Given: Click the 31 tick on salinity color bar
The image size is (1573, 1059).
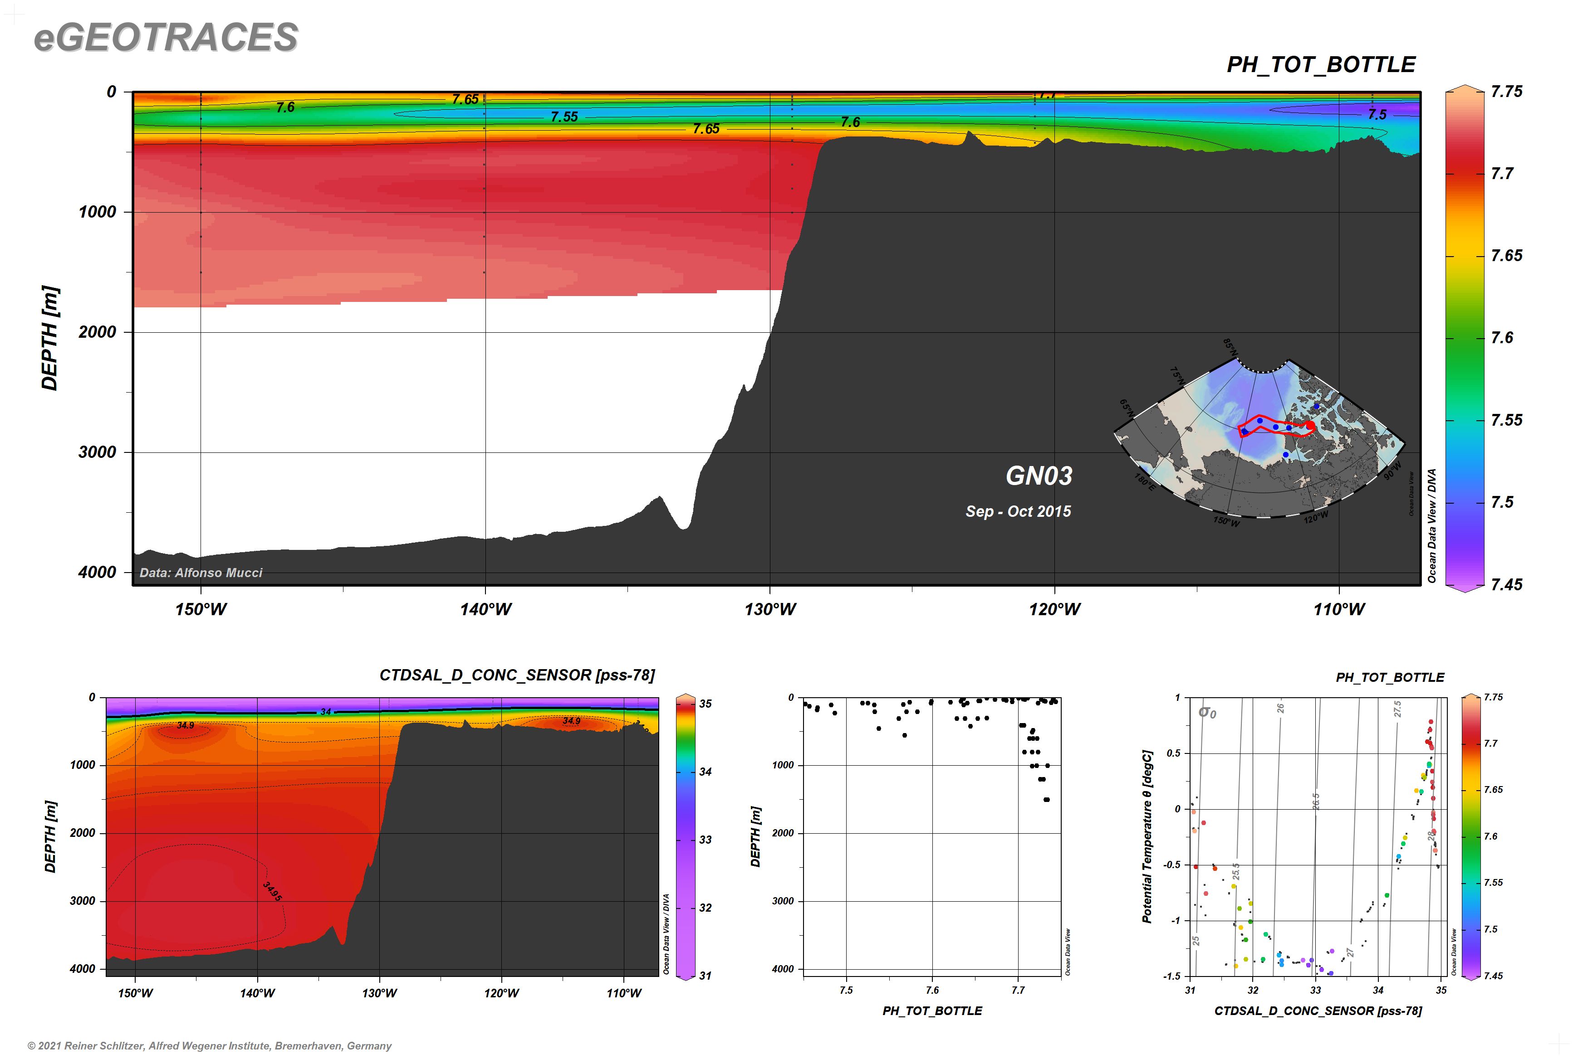Looking at the screenshot, I should [x=705, y=976].
